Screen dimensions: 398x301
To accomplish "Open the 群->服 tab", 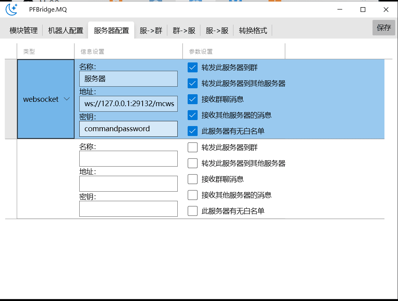I will [x=184, y=30].
